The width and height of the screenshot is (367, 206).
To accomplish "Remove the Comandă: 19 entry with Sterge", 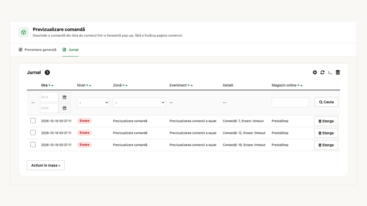I will [x=326, y=145].
